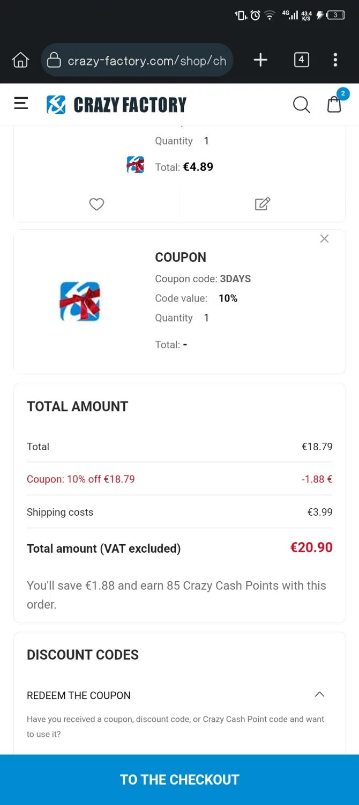Tap the Total amount €20.90 value
359x805 pixels.
coord(311,547)
